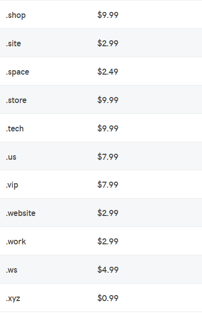Screen dimensions: 202x313
Task: Click the .vip domain extension
Action: point(12,185)
